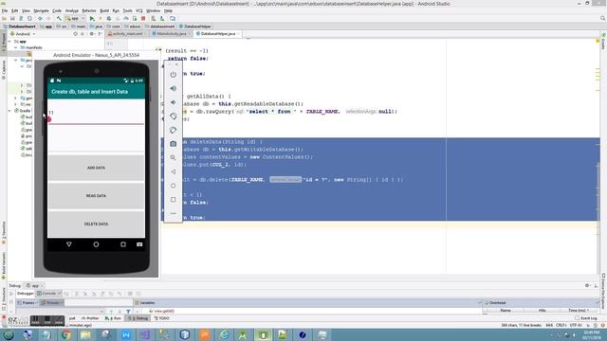Open Google Chrome from the taskbar
The image size is (607, 341).
(66, 334)
